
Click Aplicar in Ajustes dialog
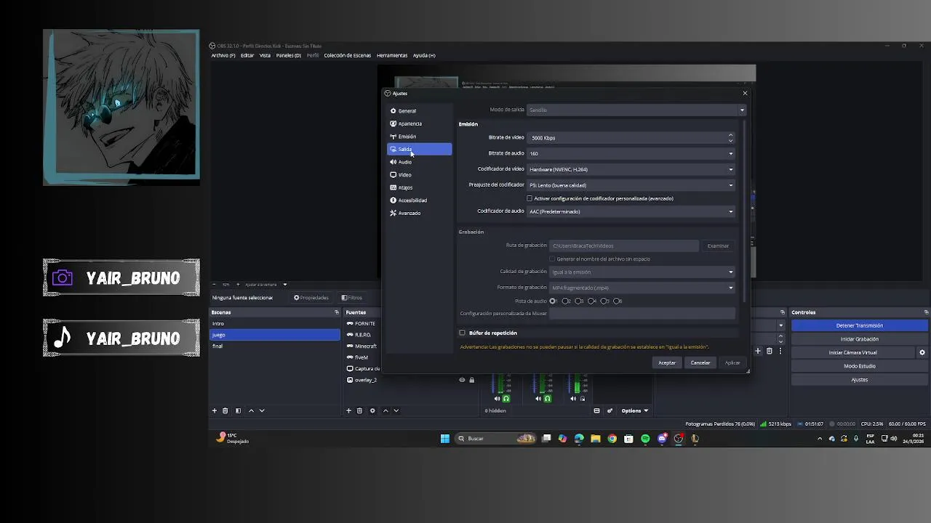click(732, 362)
